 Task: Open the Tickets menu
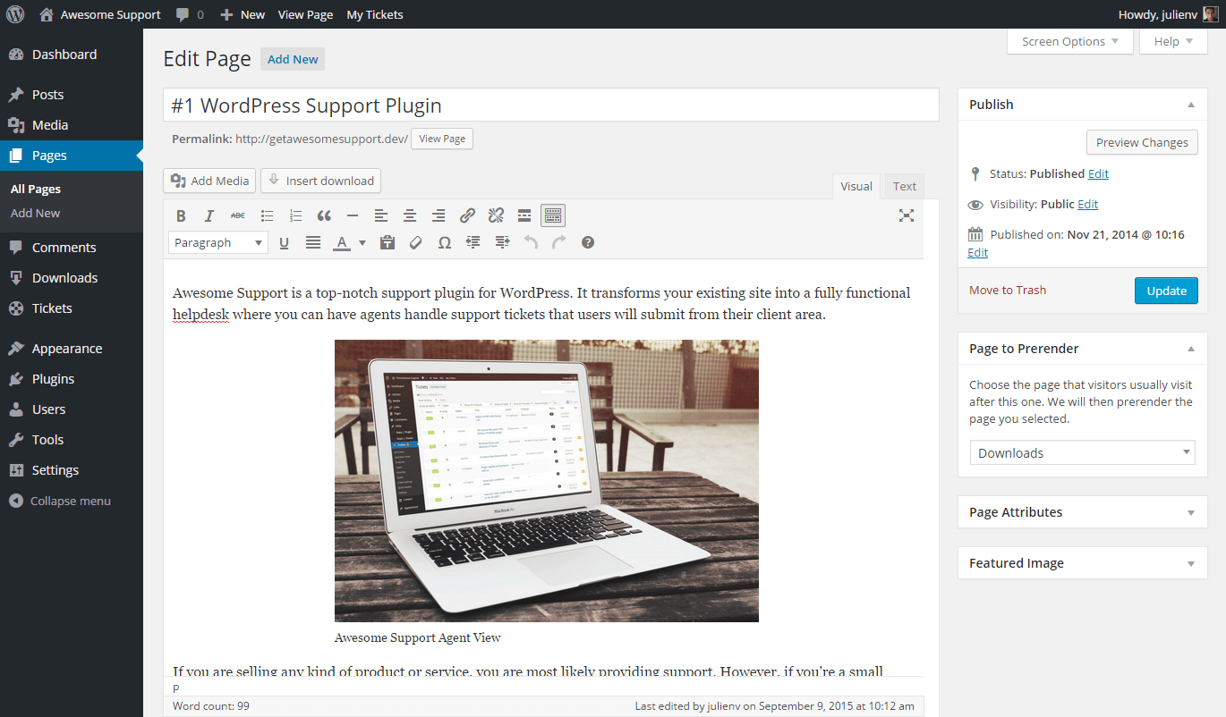[72, 308]
